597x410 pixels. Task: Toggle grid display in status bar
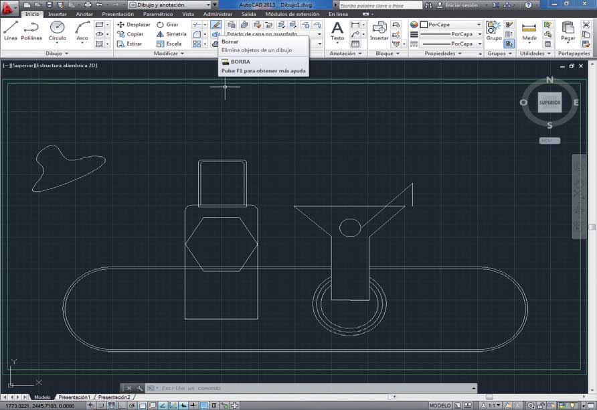tap(112, 405)
